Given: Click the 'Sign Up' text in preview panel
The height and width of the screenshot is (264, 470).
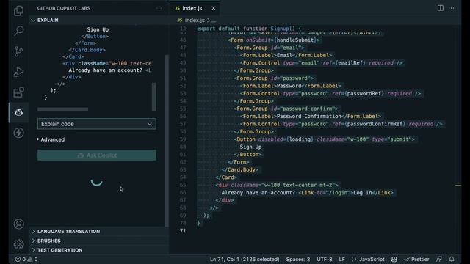Looking at the screenshot, I should pyautogui.click(x=98, y=29).
